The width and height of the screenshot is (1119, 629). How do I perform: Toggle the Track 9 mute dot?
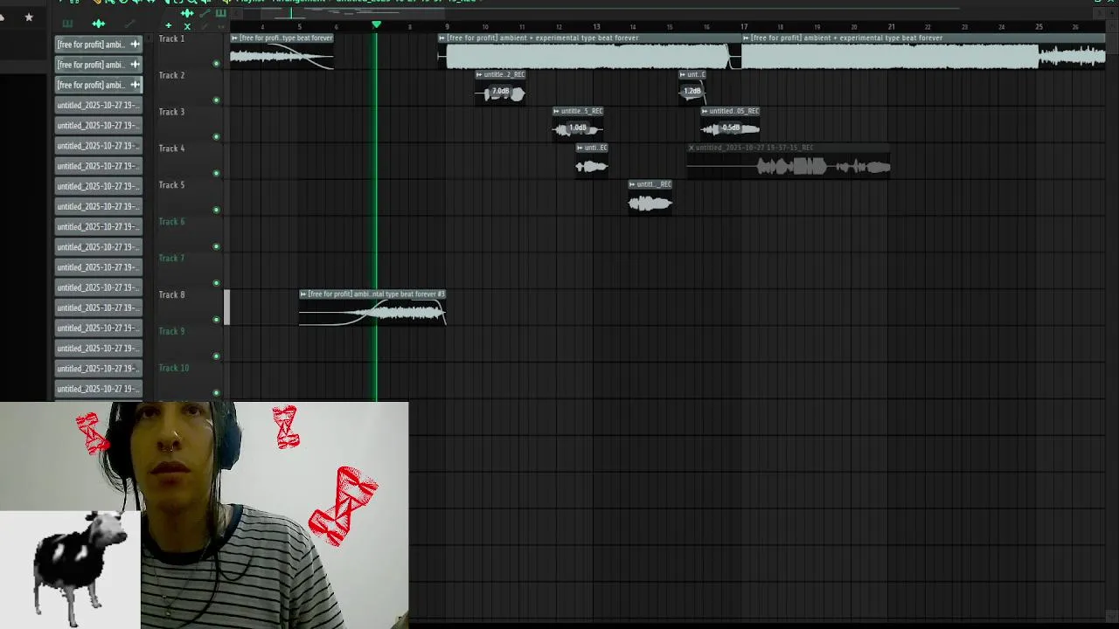(x=217, y=356)
